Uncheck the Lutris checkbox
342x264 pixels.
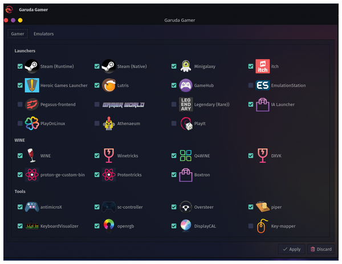(x=97, y=85)
